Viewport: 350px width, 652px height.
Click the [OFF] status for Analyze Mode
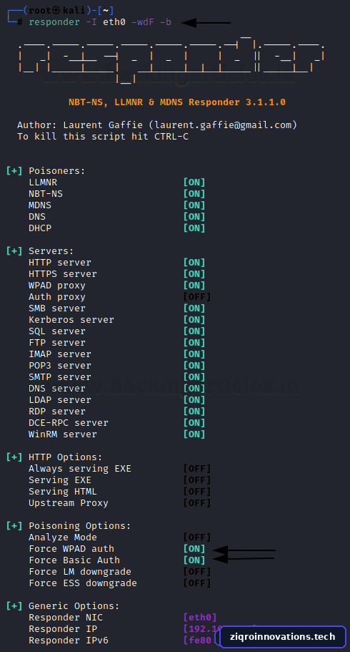(x=197, y=537)
